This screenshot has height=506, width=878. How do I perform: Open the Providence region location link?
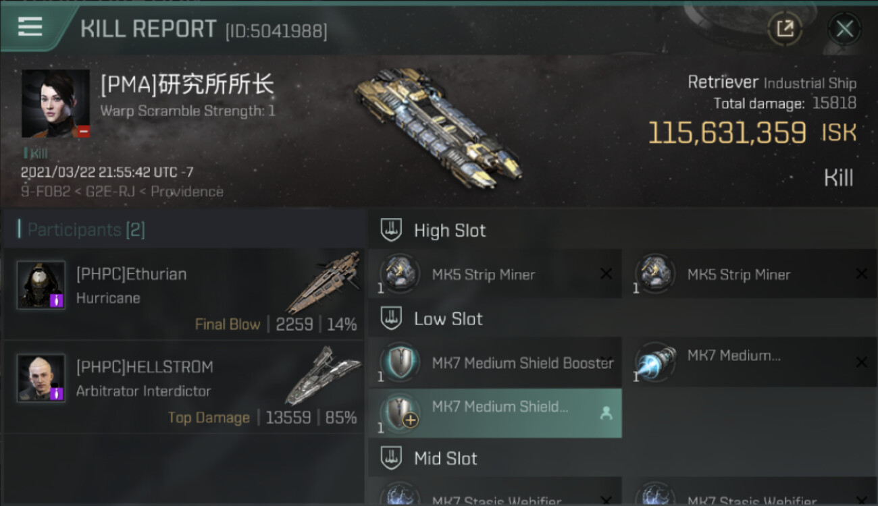tap(187, 192)
